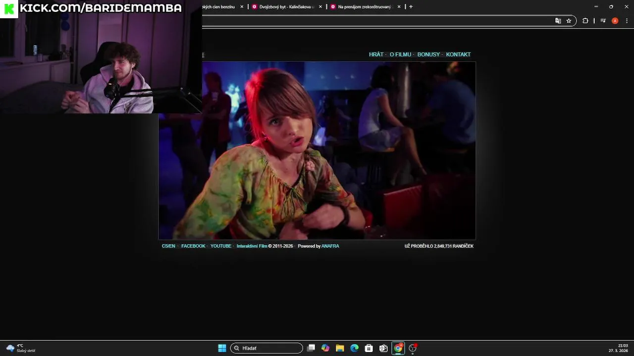
Task: Open the Windows Start menu
Action: (x=222, y=348)
